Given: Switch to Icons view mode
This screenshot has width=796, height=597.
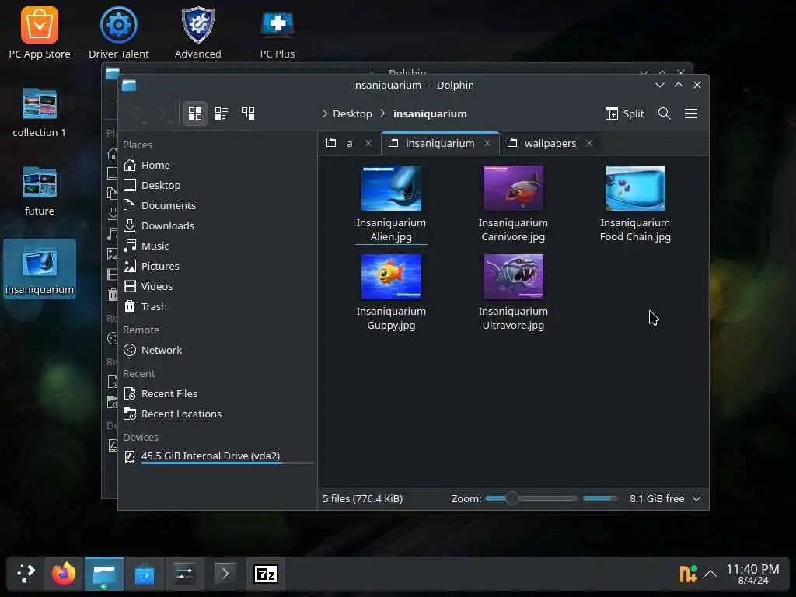Looking at the screenshot, I should coord(195,113).
